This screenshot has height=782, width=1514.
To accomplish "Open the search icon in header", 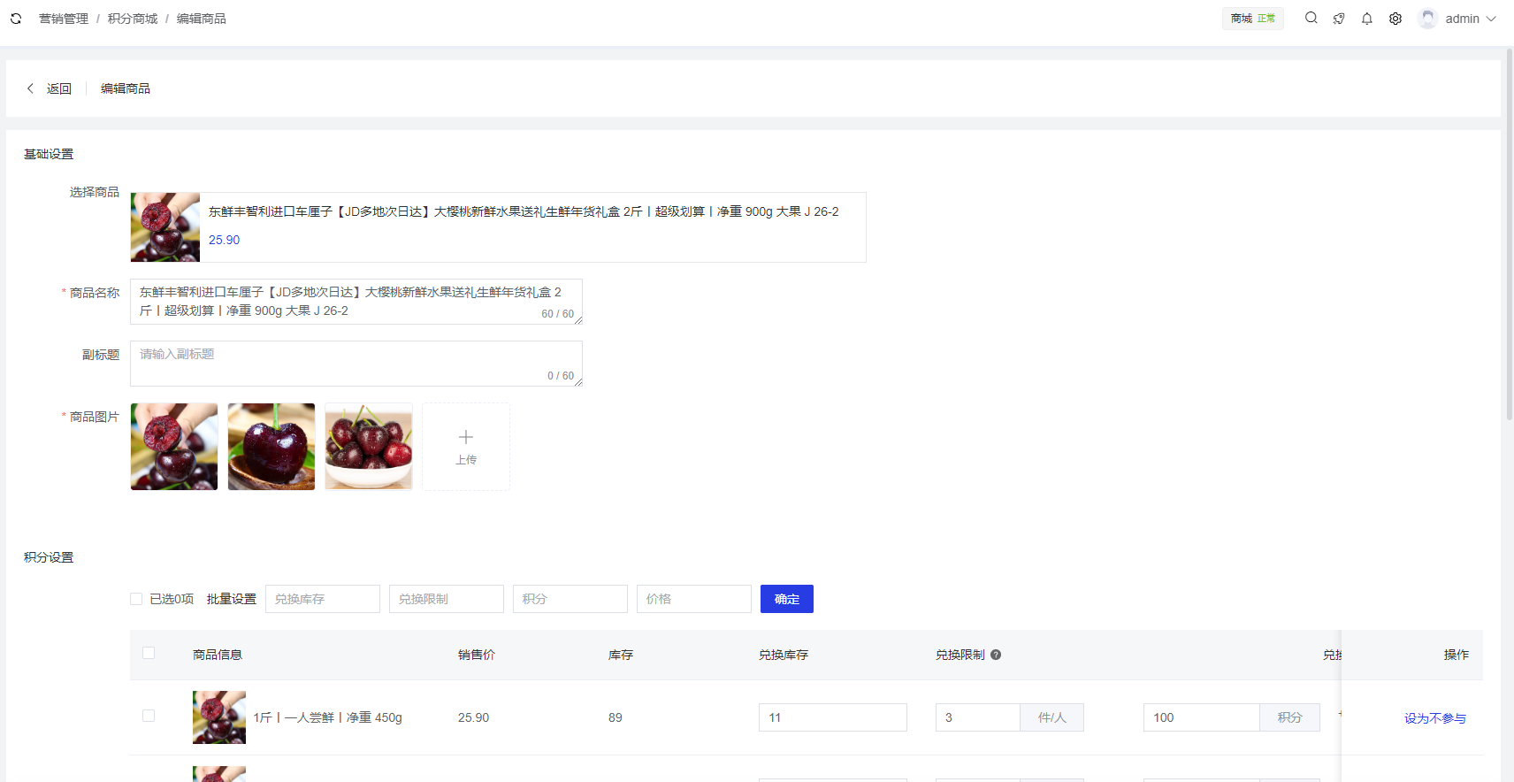I will click(x=1311, y=18).
